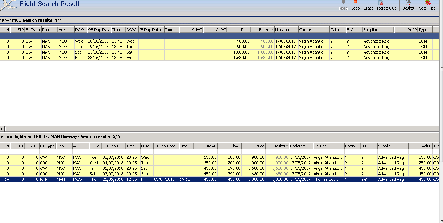Click the Flt Type header in top table
Viewport: 443px width, 223px height.
point(33,30)
